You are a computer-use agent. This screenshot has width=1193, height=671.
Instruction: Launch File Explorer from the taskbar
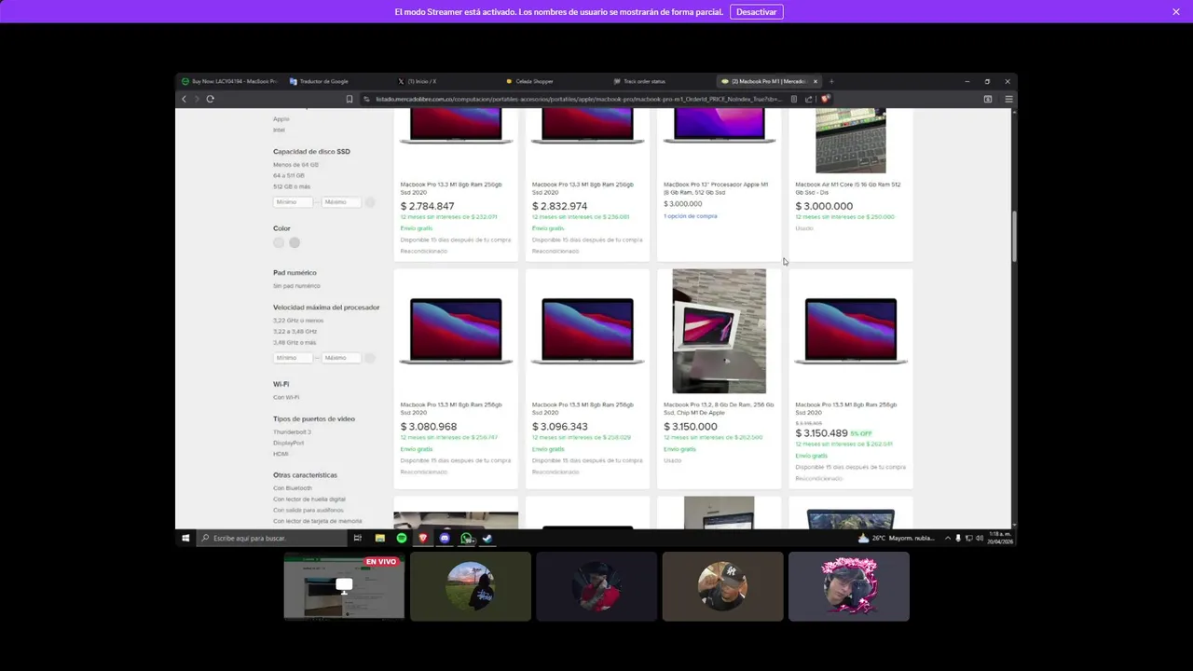[x=380, y=538]
